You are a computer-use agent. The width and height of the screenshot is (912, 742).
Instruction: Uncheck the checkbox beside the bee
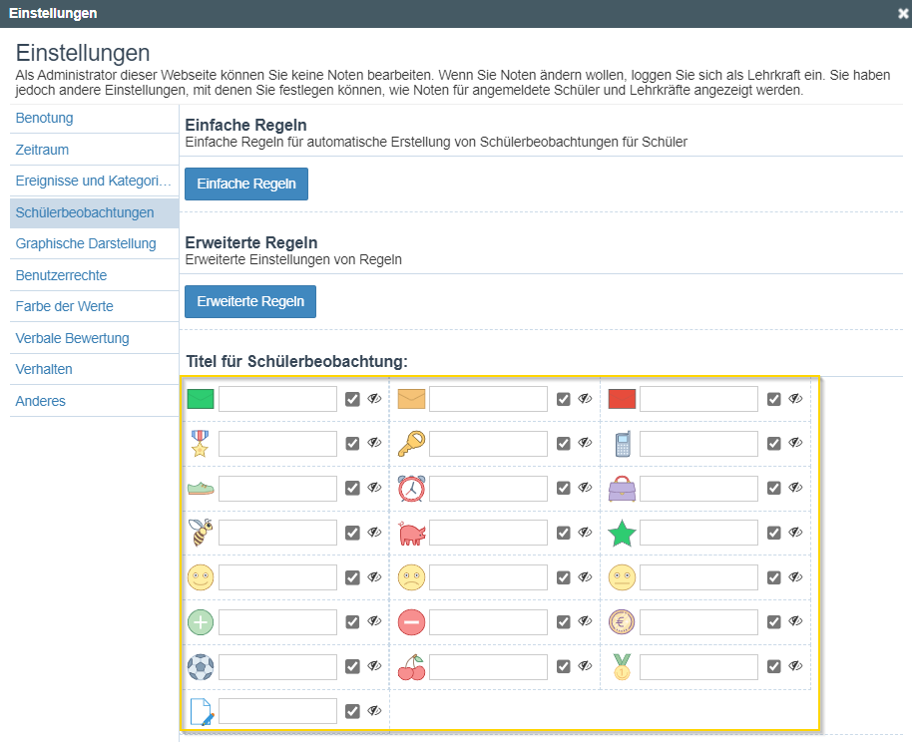(352, 533)
